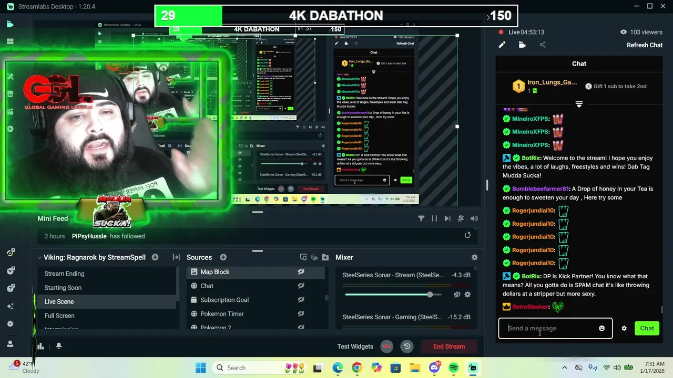Open the AI sparkles icon in the sidebar
Image resolution: width=673 pixels, height=378 pixels.
(x=10, y=306)
